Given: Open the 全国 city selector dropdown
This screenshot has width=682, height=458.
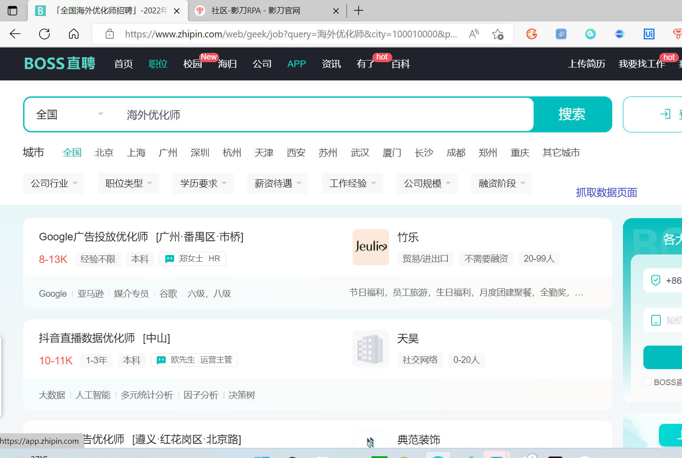Looking at the screenshot, I should tap(69, 115).
